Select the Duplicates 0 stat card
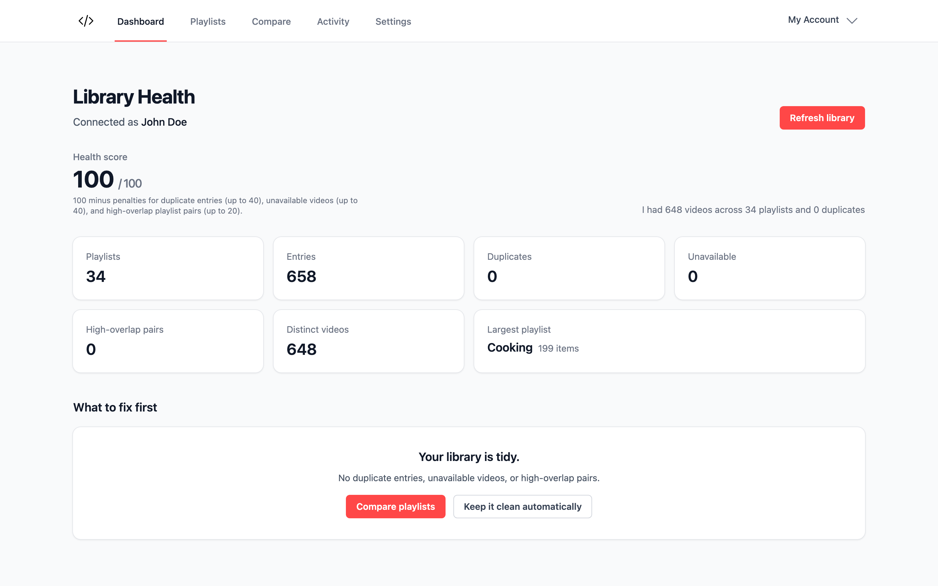This screenshot has width=938, height=586. [x=569, y=268]
